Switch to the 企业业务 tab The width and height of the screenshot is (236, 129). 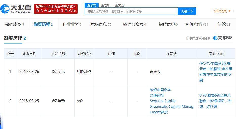coord(72,24)
